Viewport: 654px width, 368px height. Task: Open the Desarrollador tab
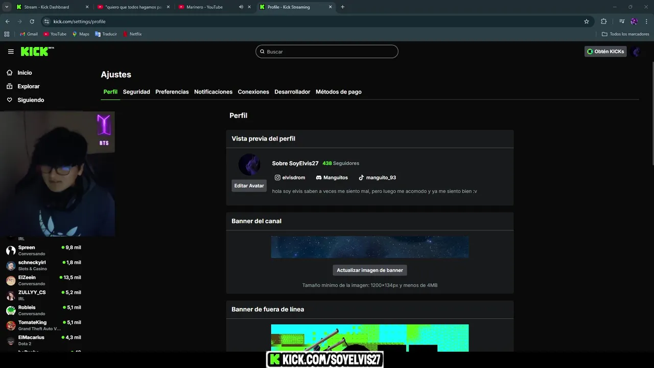point(292,92)
